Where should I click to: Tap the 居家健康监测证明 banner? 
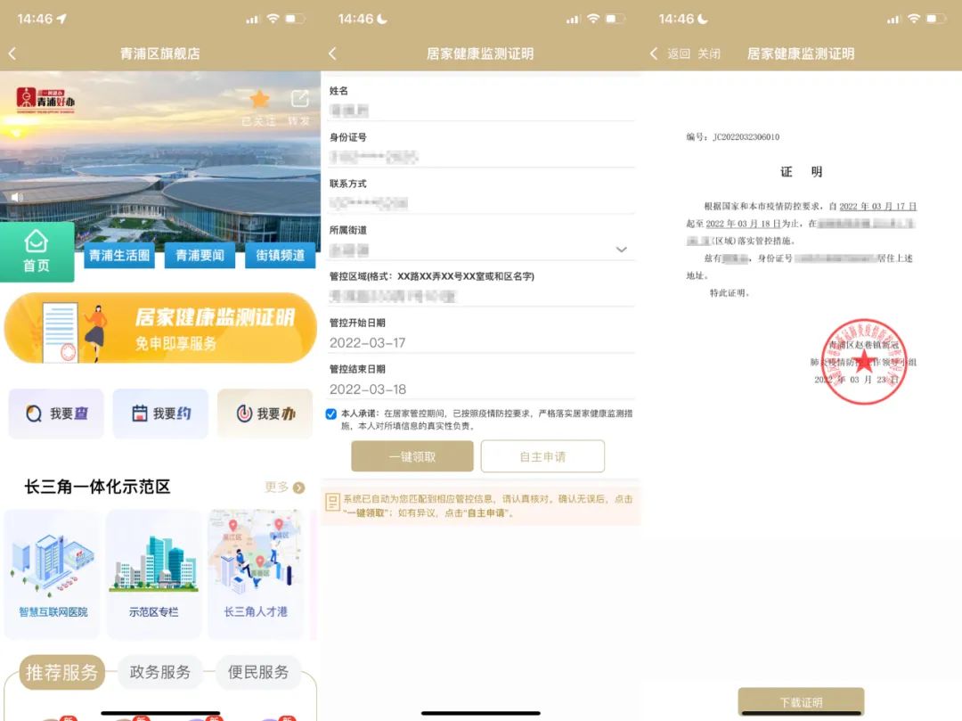[x=160, y=327]
